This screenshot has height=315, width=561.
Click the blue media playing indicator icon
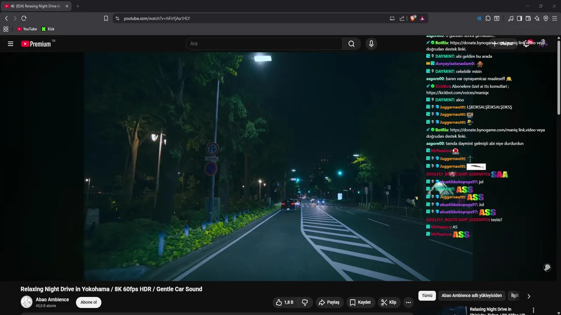[479, 18]
